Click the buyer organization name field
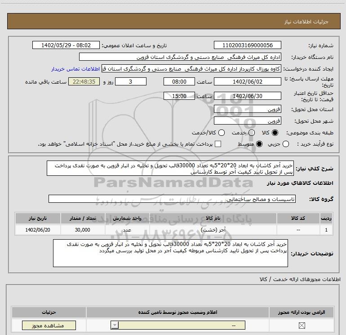Screen dimensions: 346x335 click(180, 57)
